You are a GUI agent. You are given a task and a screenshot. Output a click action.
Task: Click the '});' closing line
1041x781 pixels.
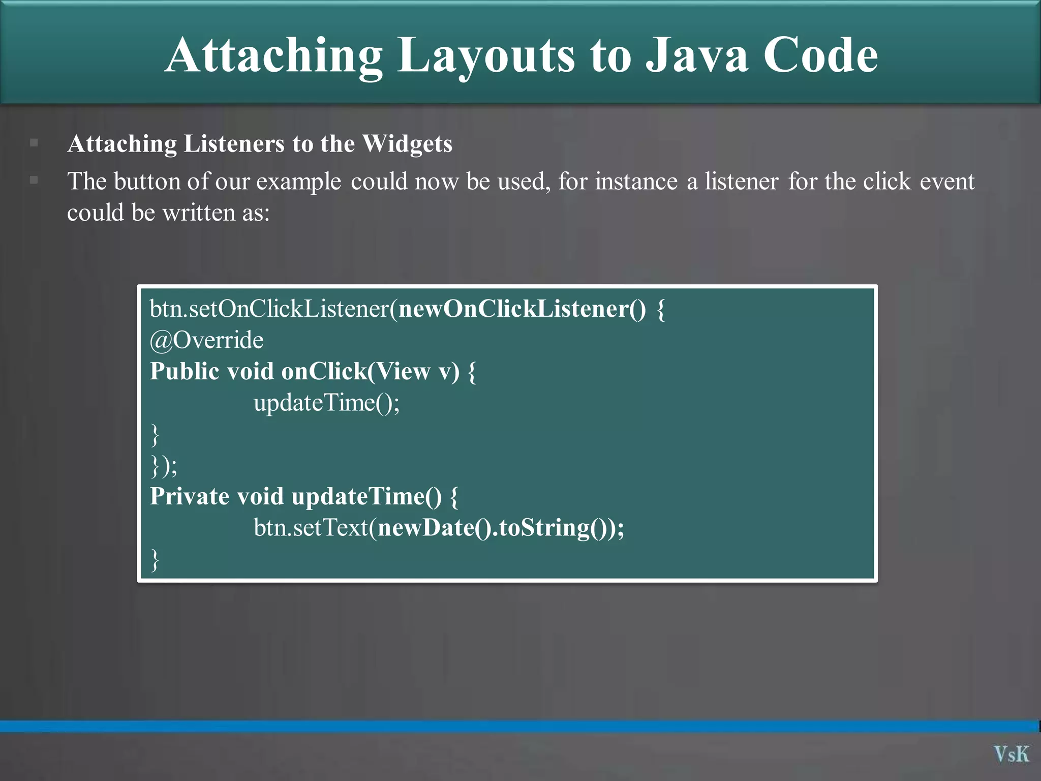pyautogui.click(x=164, y=466)
